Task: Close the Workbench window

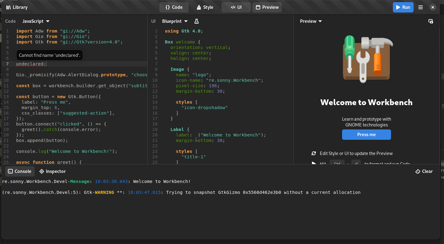Action: point(432,7)
